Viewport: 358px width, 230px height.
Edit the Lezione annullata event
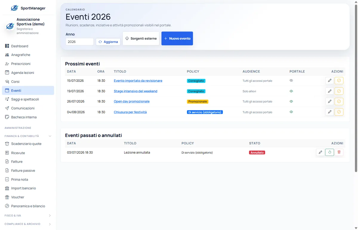pos(320,152)
